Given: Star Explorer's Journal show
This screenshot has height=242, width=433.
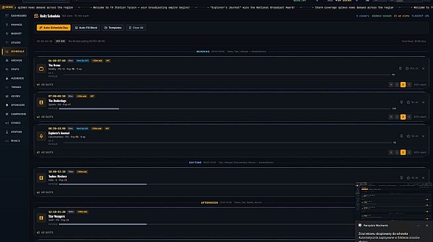Looking at the screenshot, I should [408, 136].
